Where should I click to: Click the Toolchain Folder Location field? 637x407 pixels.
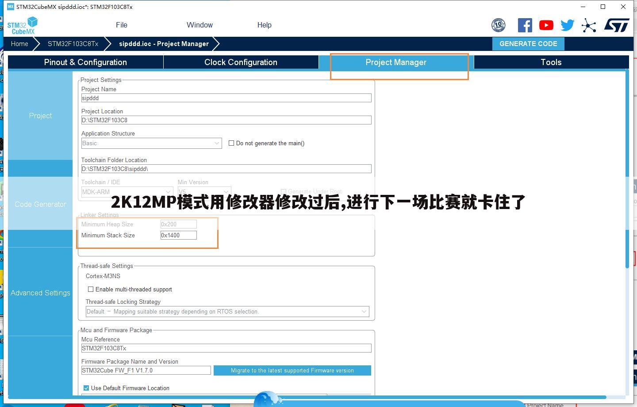tap(226, 169)
